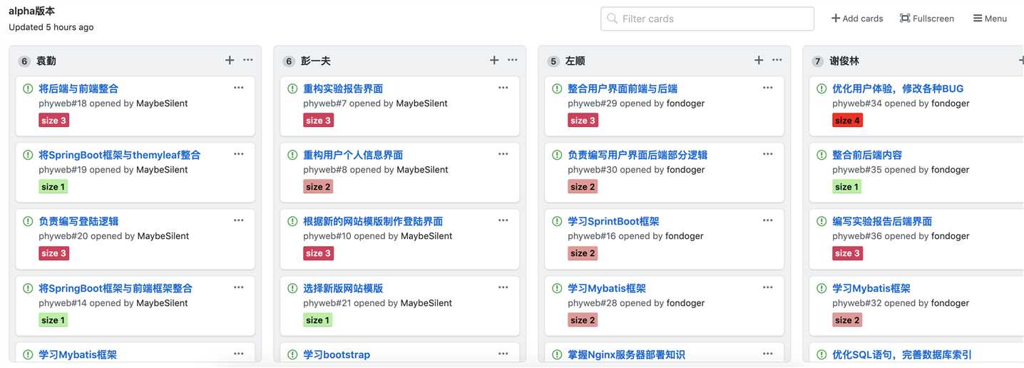Image resolution: width=1024 pixels, height=368 pixels.
Task: Click open issue icon on 重构实验报告界面 card
Action: [292, 88]
